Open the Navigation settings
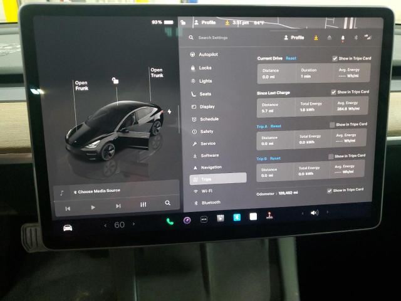 tap(207, 167)
